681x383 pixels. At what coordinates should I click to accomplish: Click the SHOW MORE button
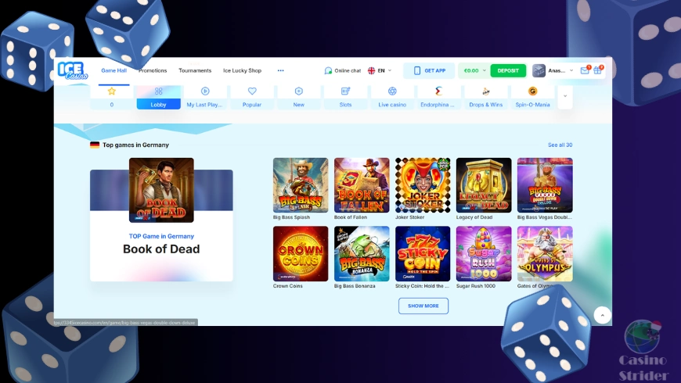(423, 306)
